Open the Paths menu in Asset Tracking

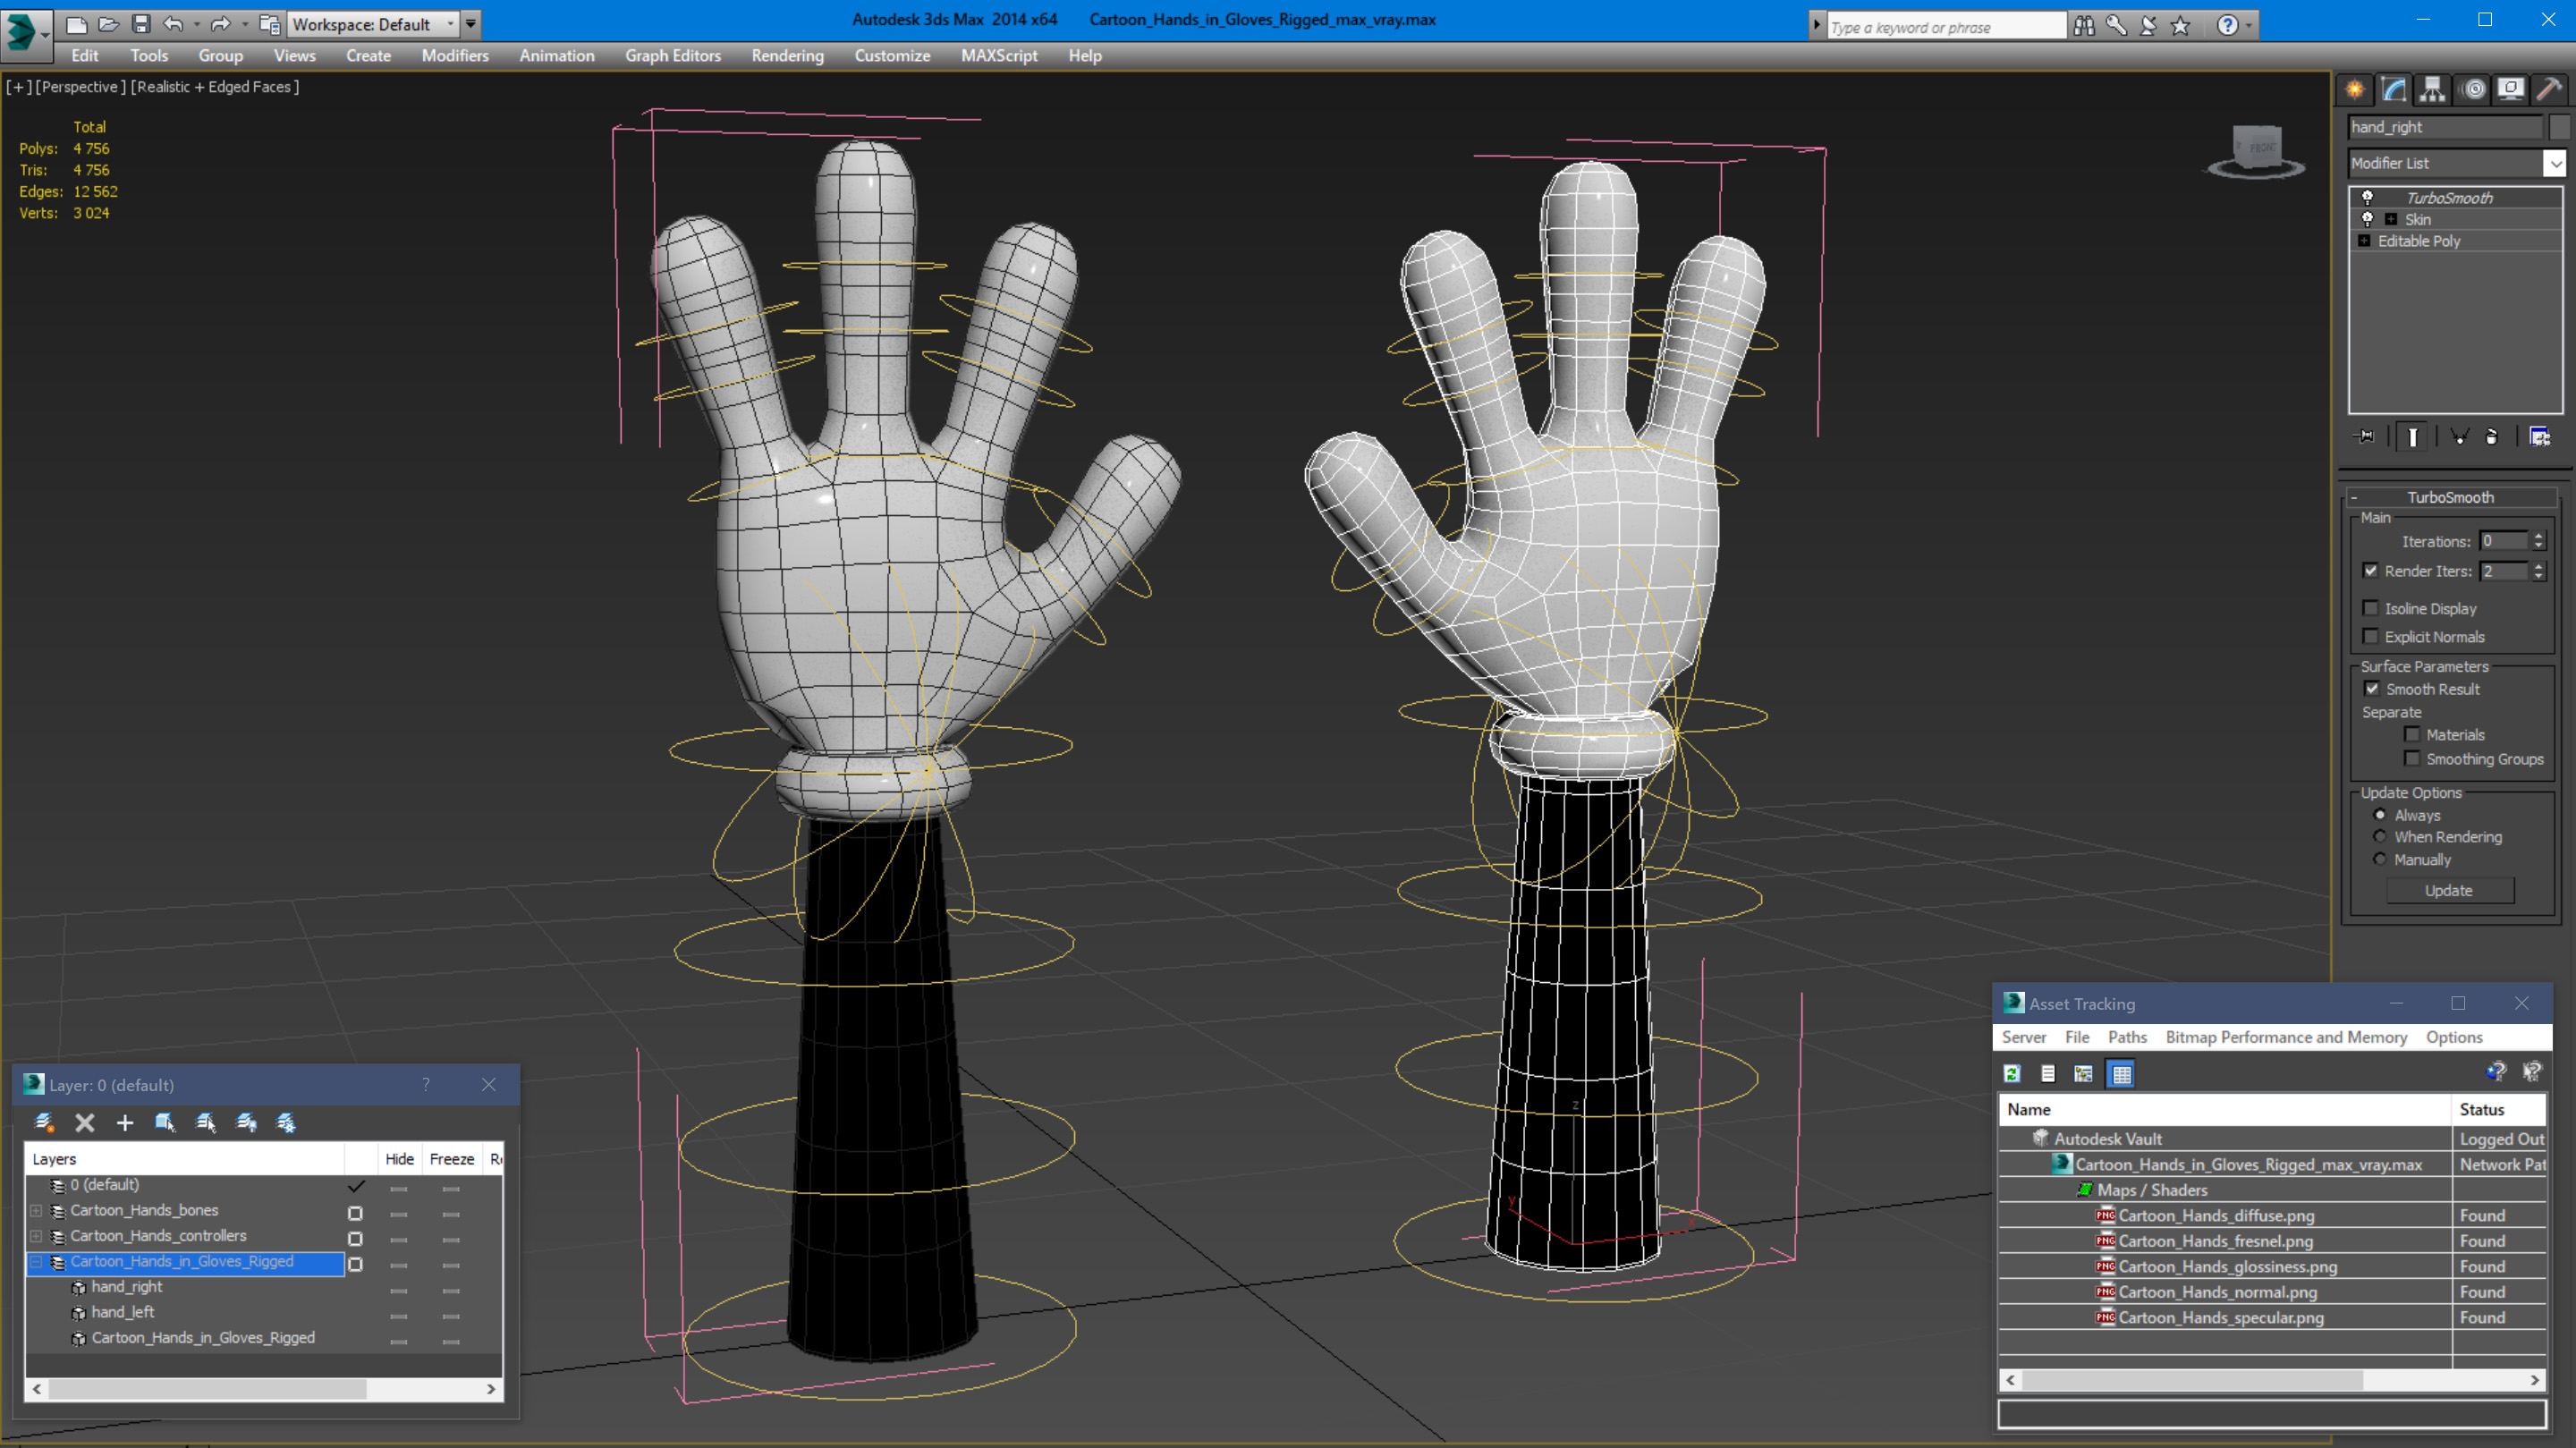2126,1037
